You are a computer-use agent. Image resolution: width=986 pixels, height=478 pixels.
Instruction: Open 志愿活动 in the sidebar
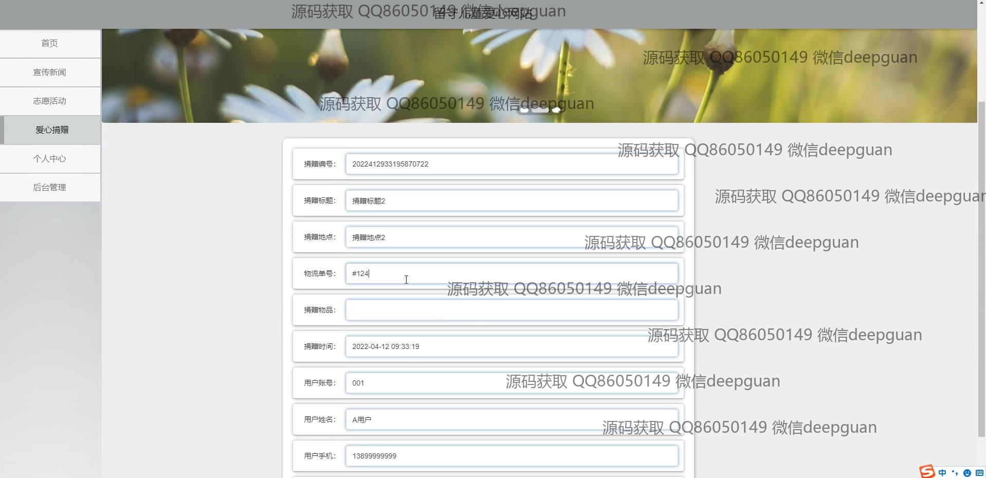[50, 101]
